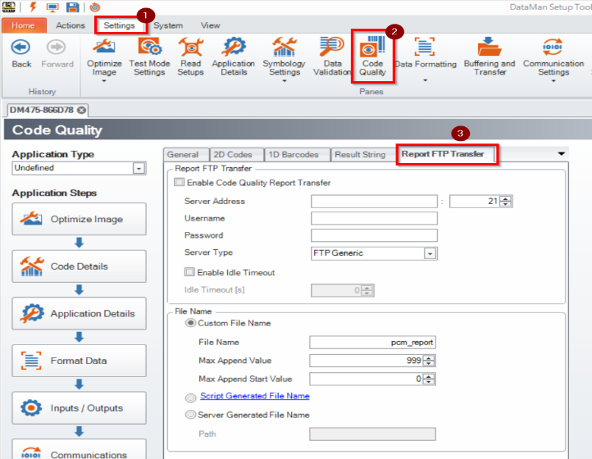Click the Username input field
592x459 pixels.
point(374,218)
